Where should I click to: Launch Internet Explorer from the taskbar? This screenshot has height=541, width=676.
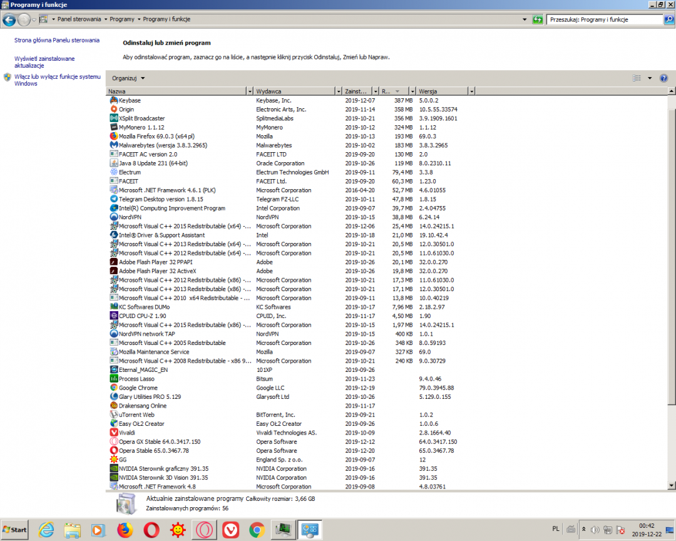point(46,530)
